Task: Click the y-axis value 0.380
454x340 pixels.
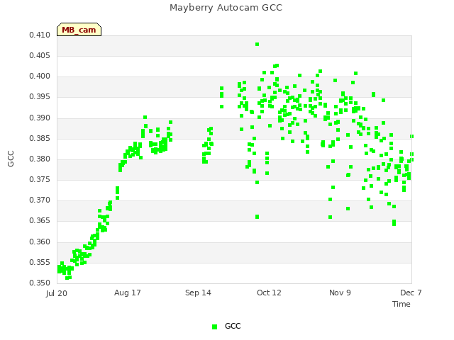Action: tap(40, 159)
